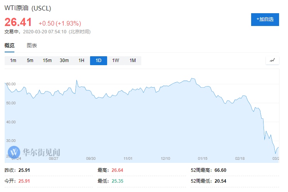Image resolution: width=288 pixels, height=192 pixels.
Task: Choose the 1H timeframe
Action: coord(82,61)
